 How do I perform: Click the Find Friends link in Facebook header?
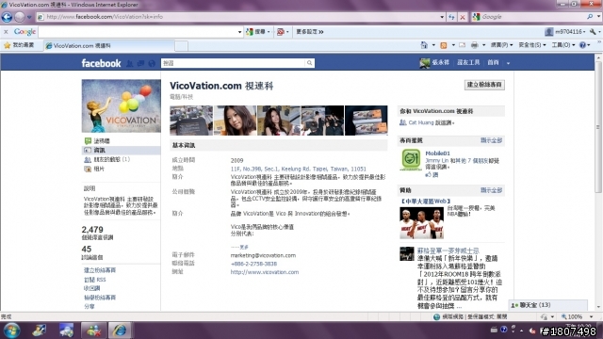pyautogui.click(x=468, y=63)
